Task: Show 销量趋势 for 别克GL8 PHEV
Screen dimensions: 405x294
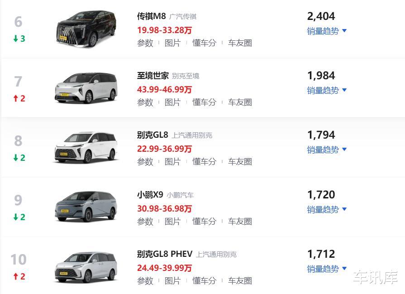Action: [327, 269]
